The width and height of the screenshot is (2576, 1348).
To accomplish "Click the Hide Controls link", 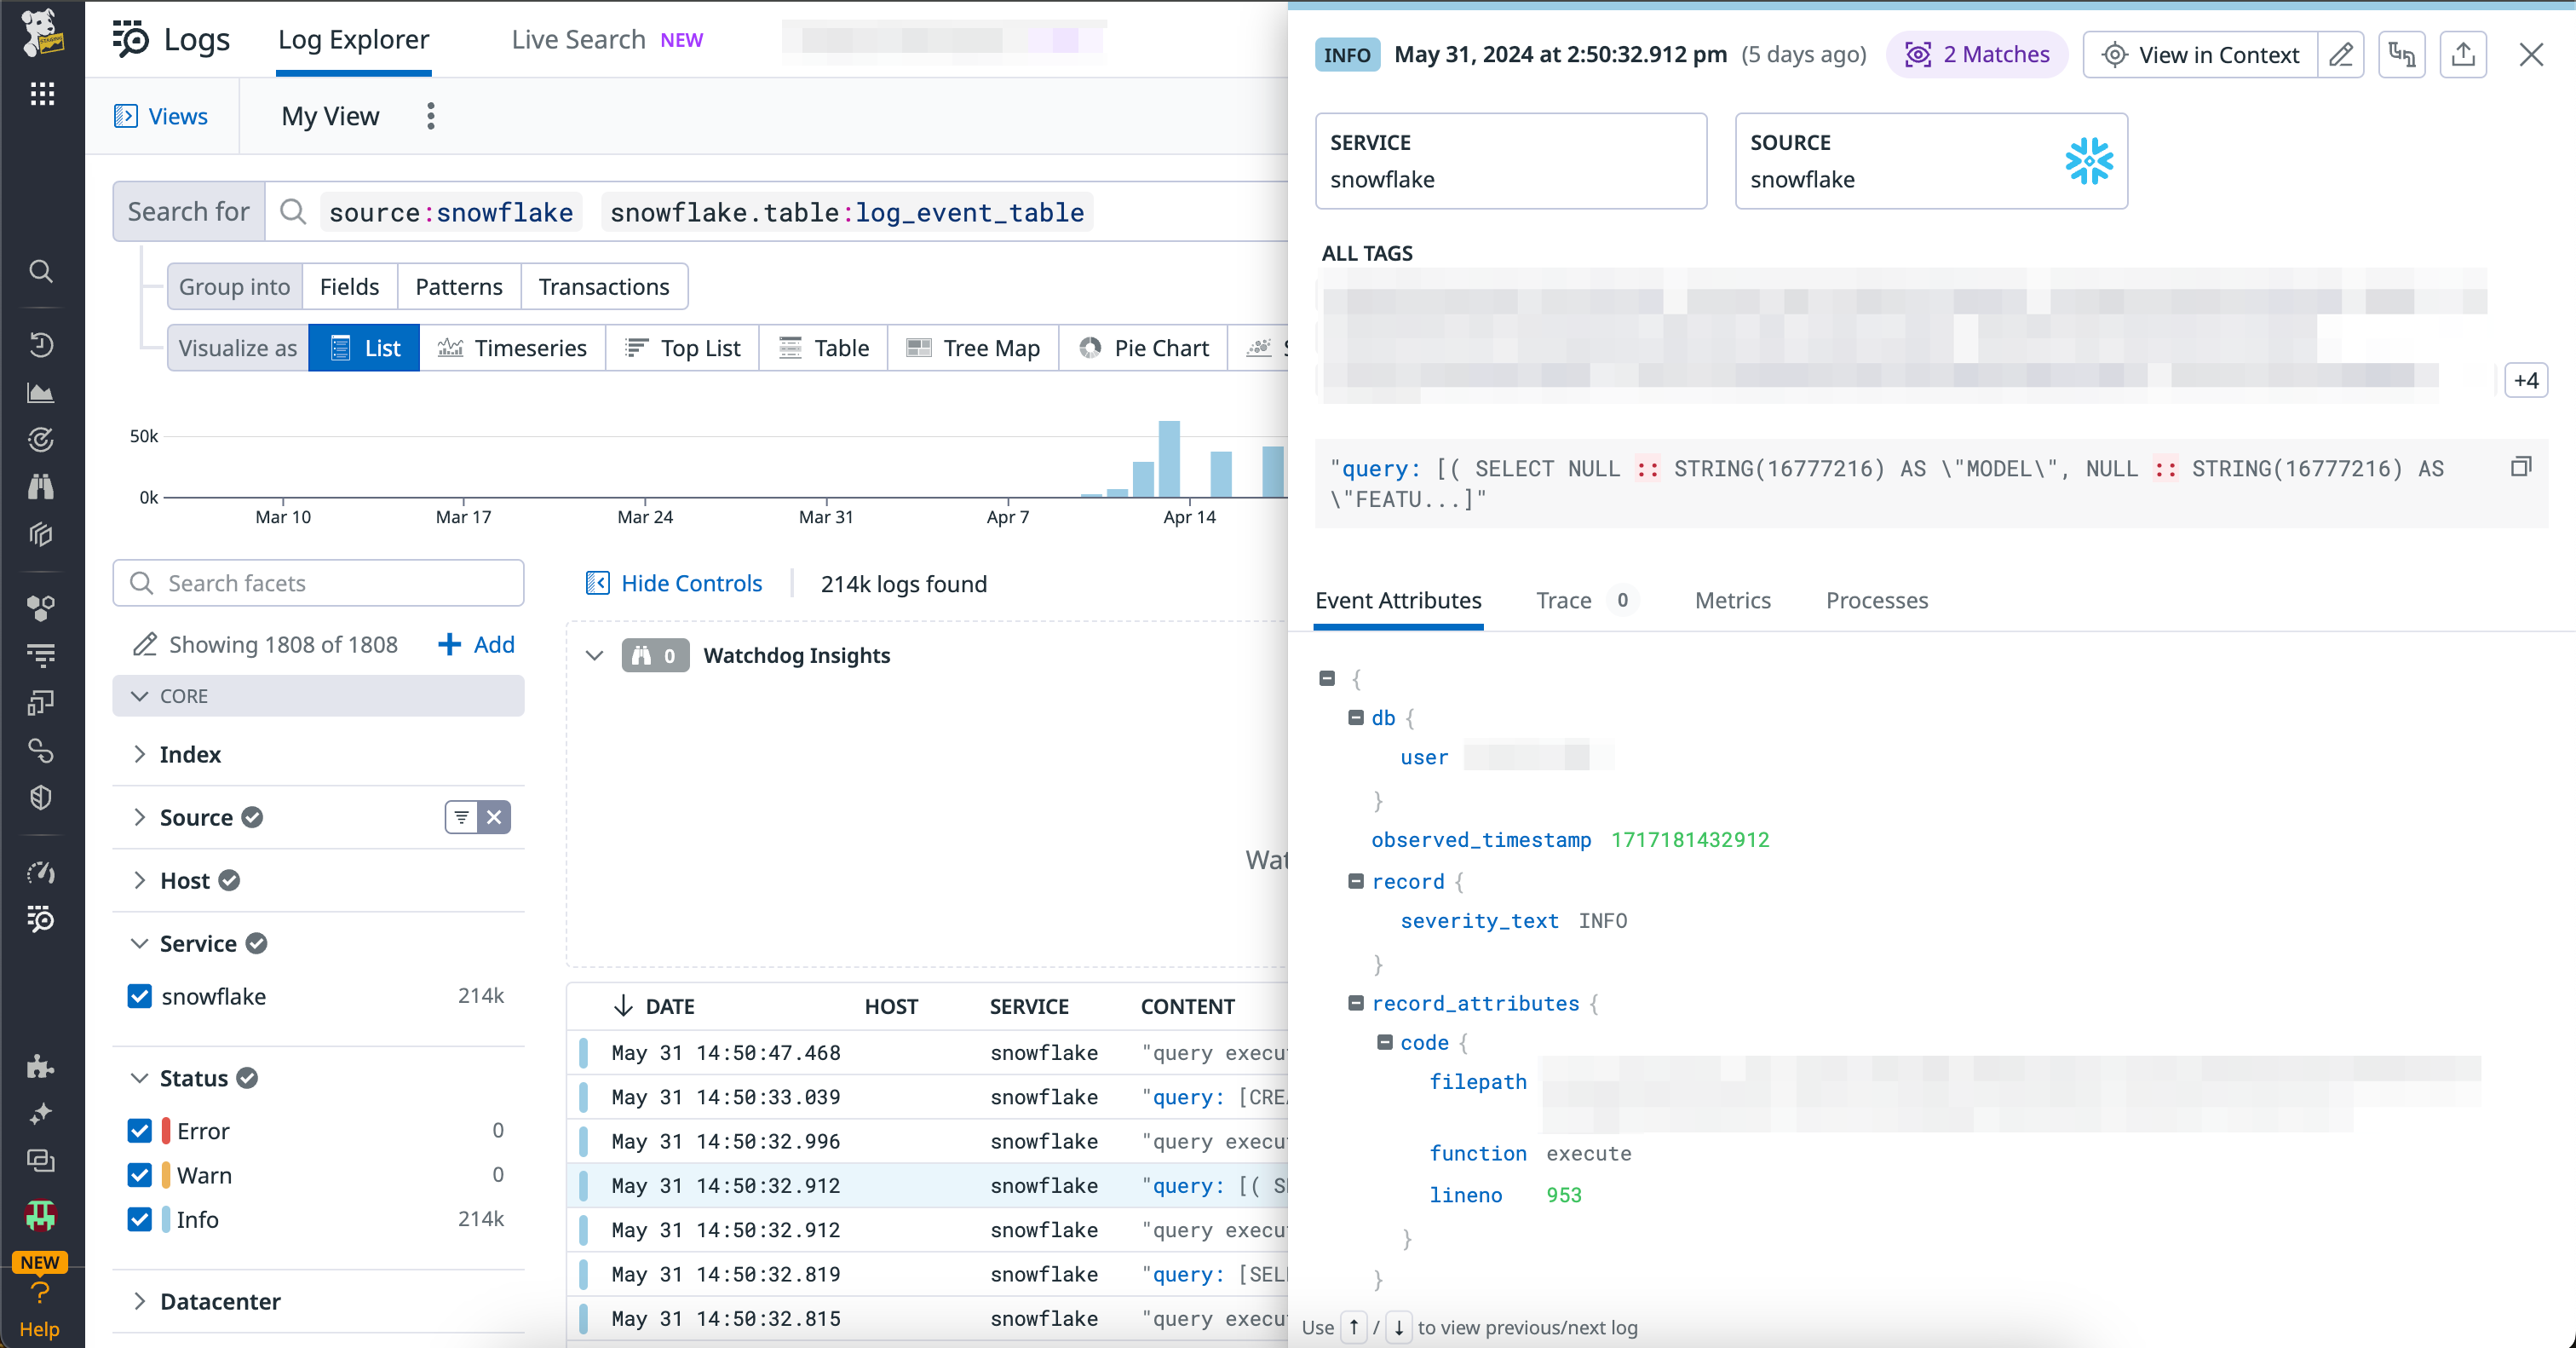I will [691, 583].
